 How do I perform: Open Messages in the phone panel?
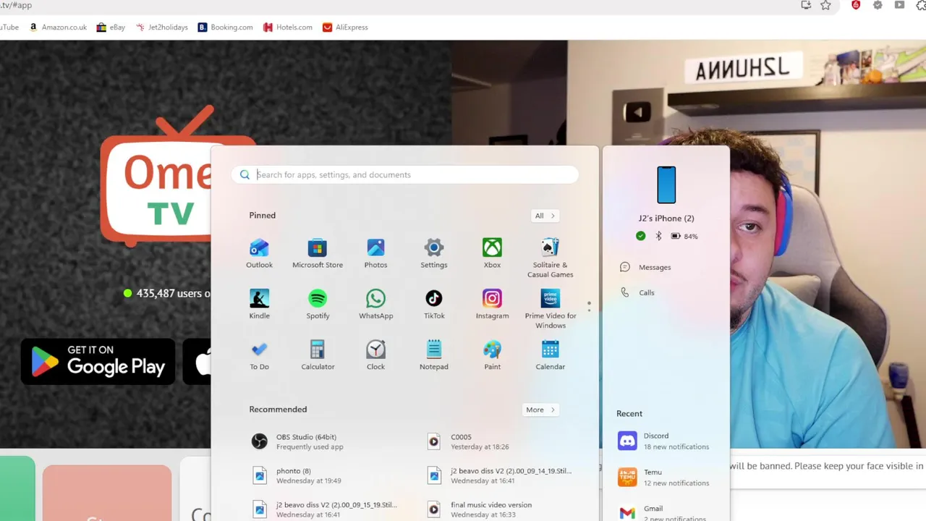645,267
